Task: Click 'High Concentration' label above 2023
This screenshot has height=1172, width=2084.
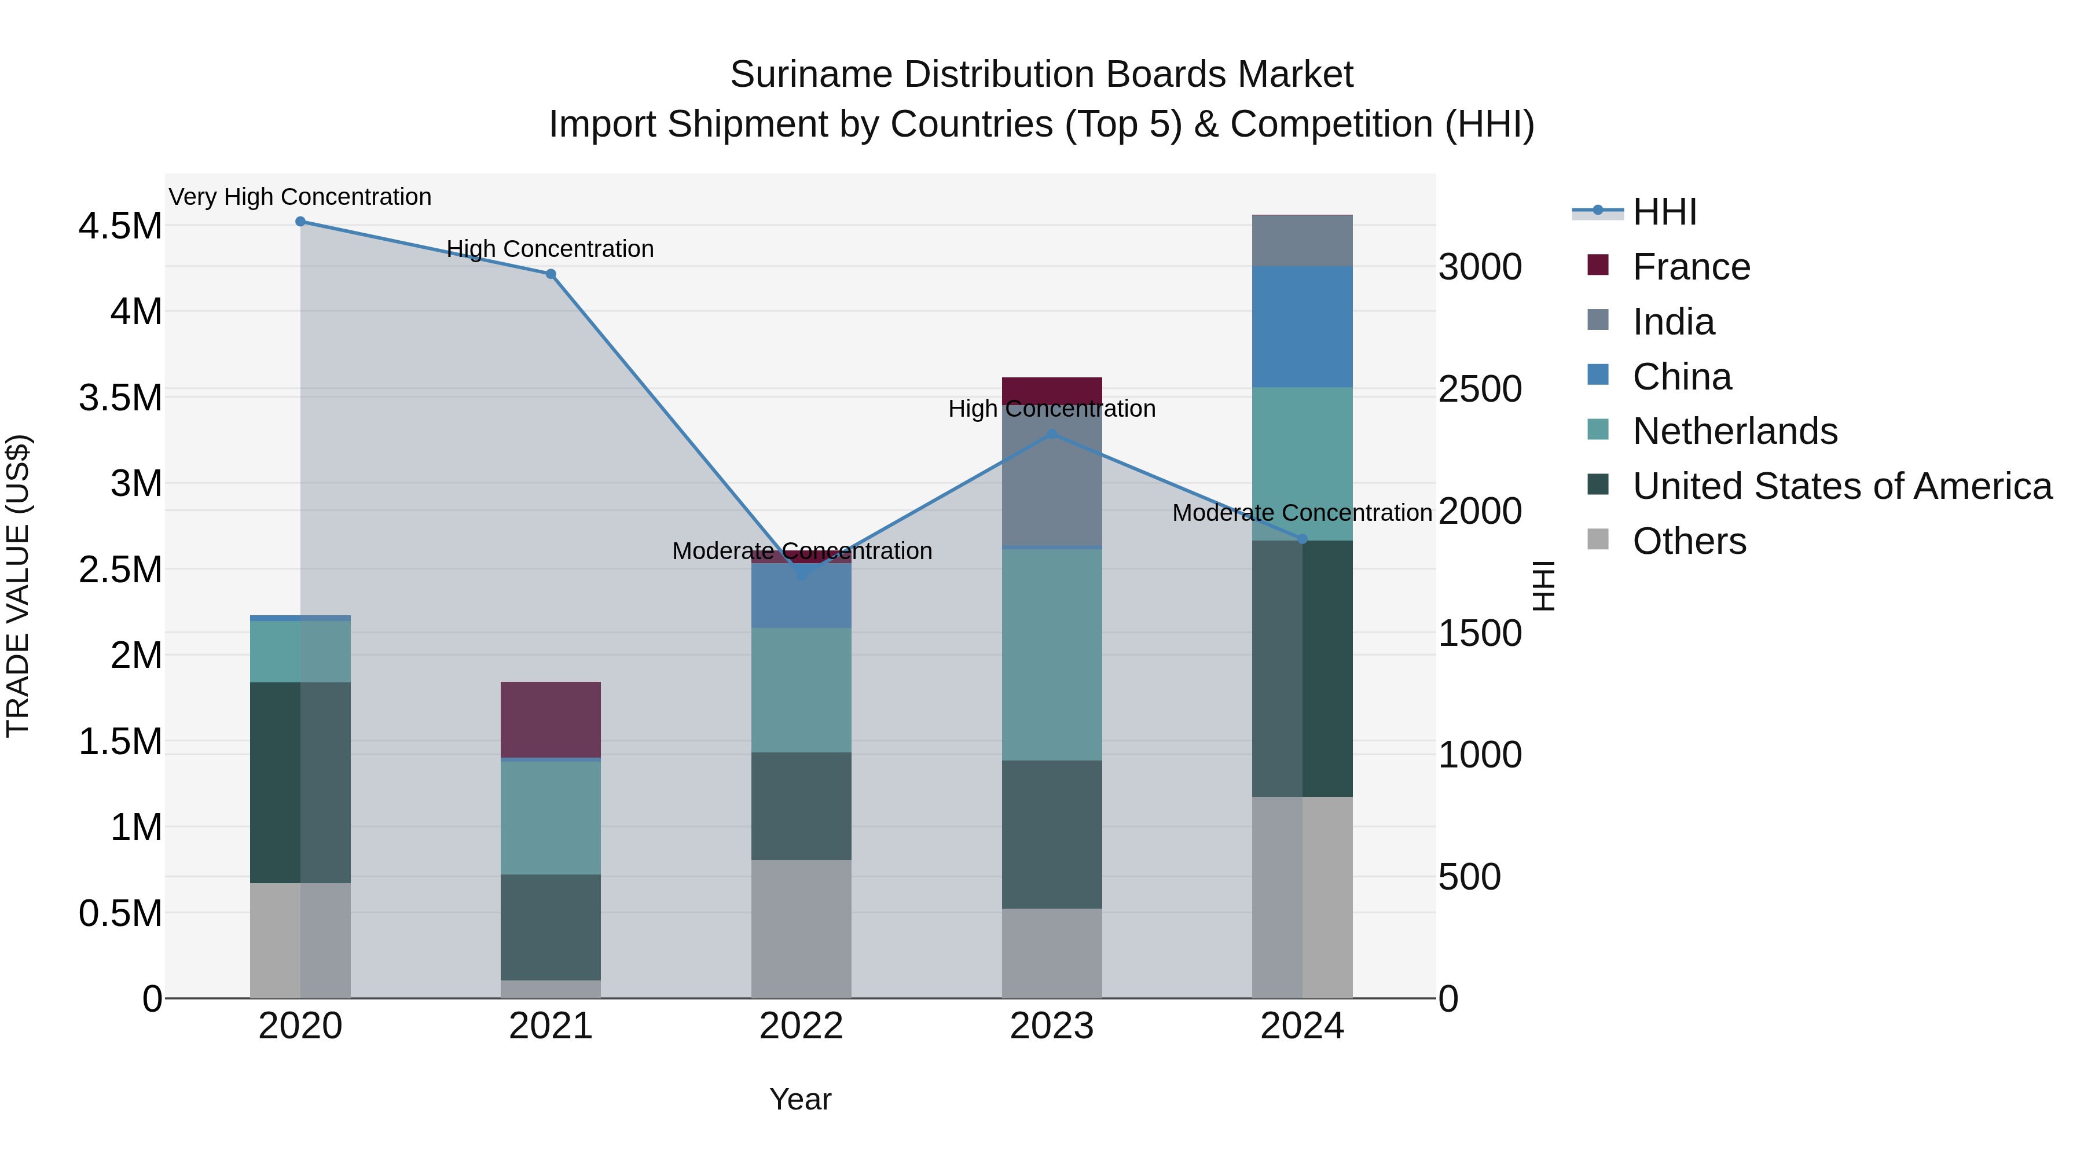Action: [1052, 409]
